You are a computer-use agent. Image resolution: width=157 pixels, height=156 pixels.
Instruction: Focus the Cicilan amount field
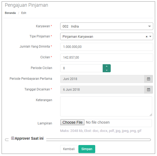pos(107,58)
